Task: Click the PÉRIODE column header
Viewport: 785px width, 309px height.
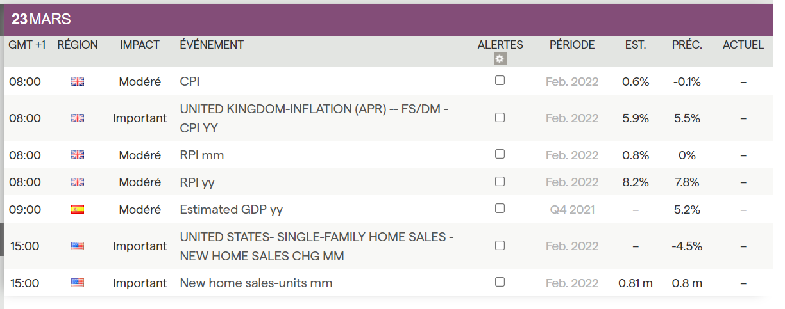Action: tap(572, 45)
